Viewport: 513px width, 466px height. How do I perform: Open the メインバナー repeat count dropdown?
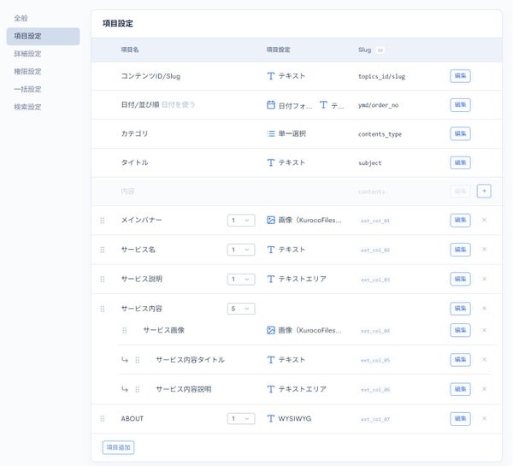click(x=241, y=221)
